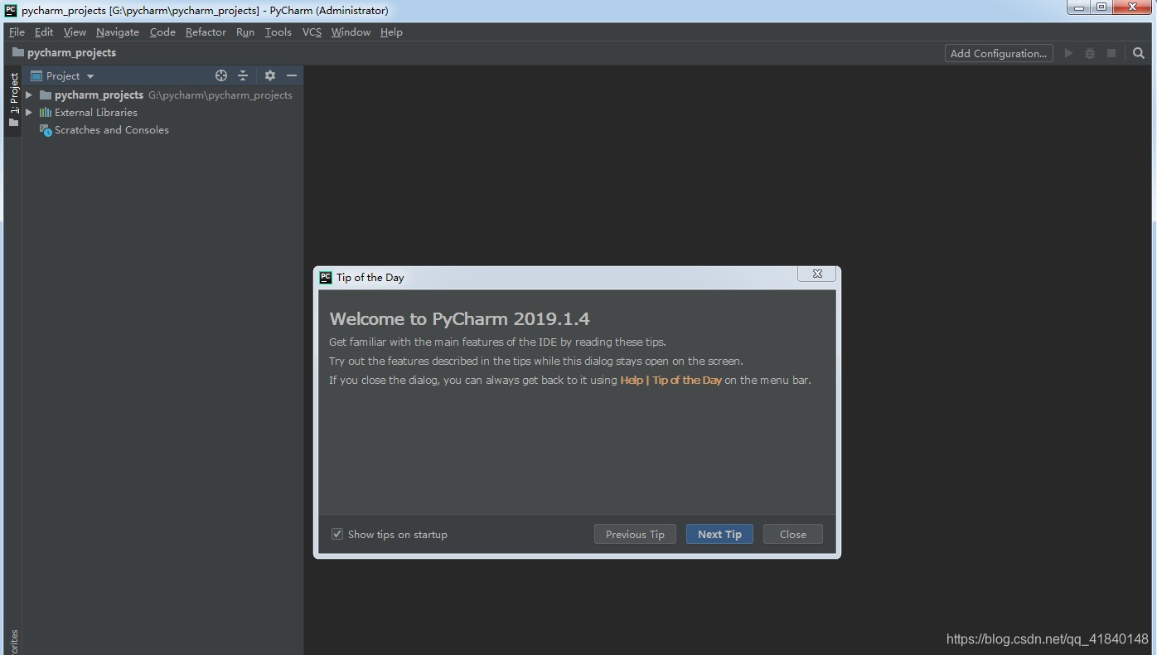
Task: Open the Edit menu
Action: pos(44,32)
